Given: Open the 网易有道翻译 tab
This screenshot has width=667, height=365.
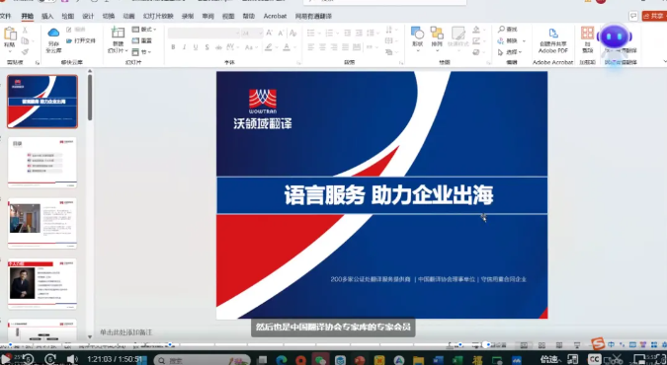Looking at the screenshot, I should coord(313,16).
